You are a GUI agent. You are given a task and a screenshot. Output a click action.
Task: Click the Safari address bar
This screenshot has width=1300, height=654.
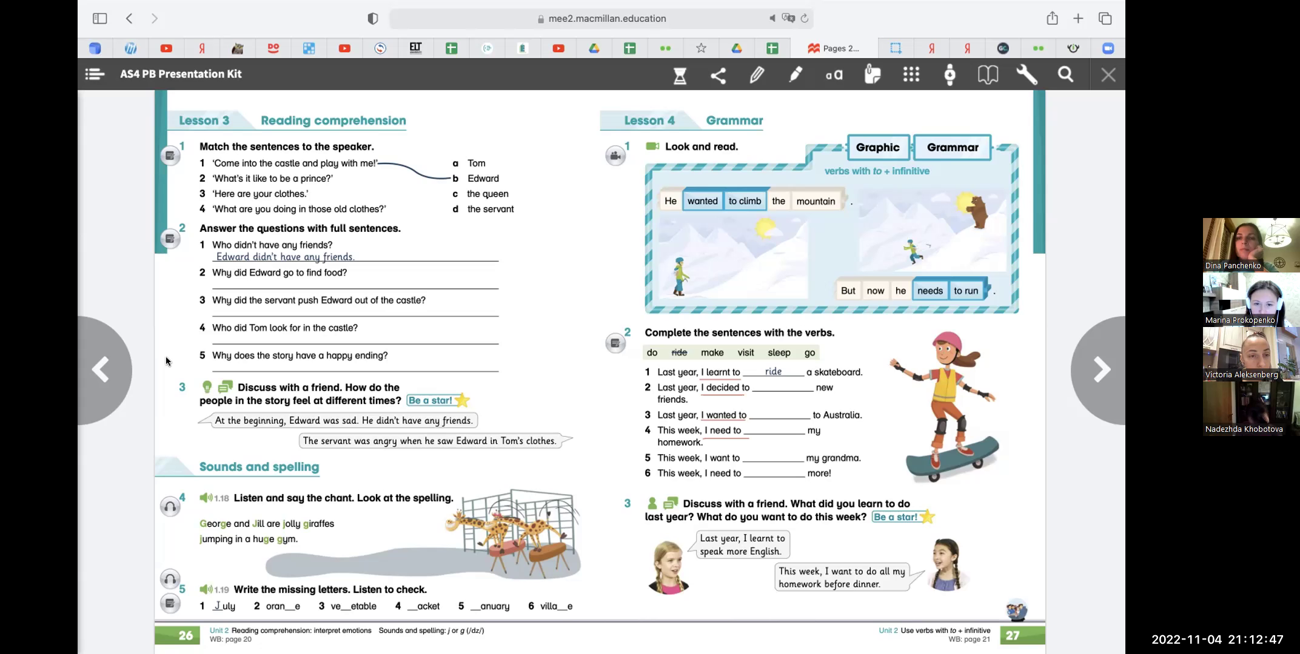(606, 18)
